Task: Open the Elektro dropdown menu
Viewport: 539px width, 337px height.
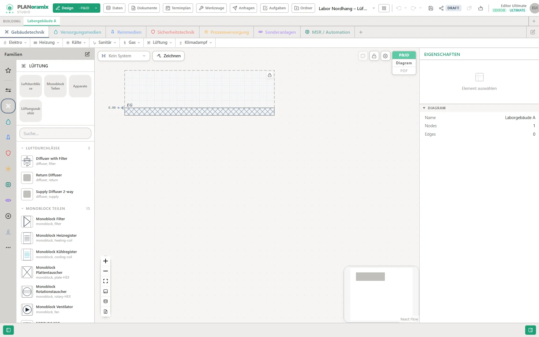Action: click(15, 42)
